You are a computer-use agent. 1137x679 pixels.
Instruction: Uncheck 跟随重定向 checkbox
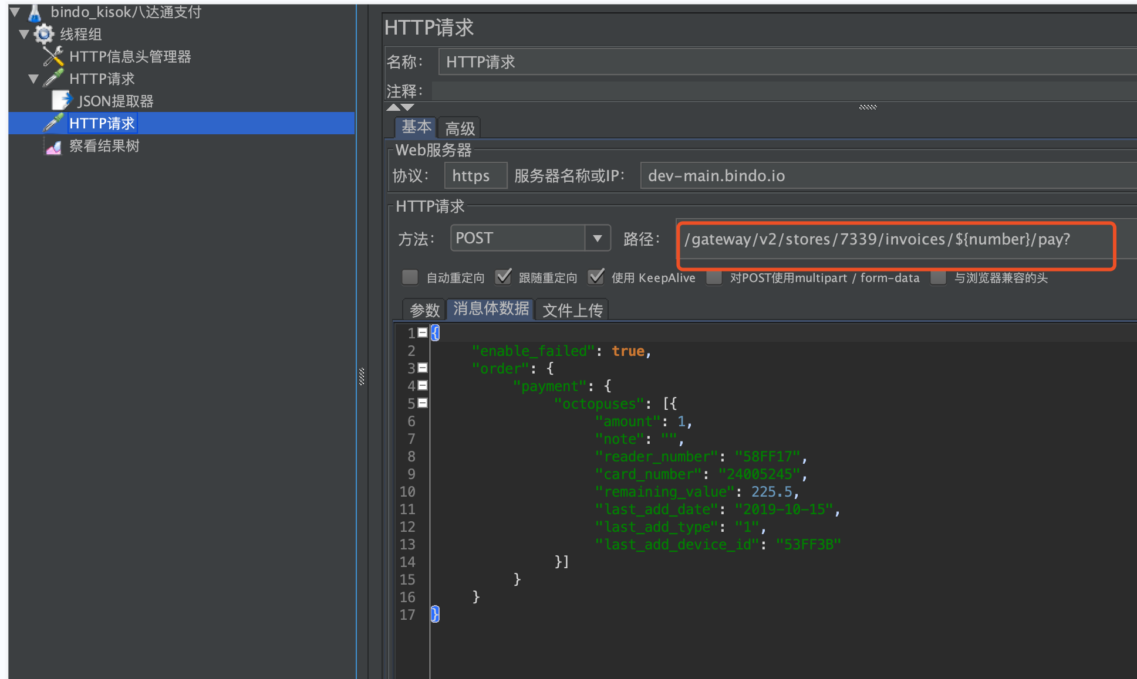click(503, 277)
